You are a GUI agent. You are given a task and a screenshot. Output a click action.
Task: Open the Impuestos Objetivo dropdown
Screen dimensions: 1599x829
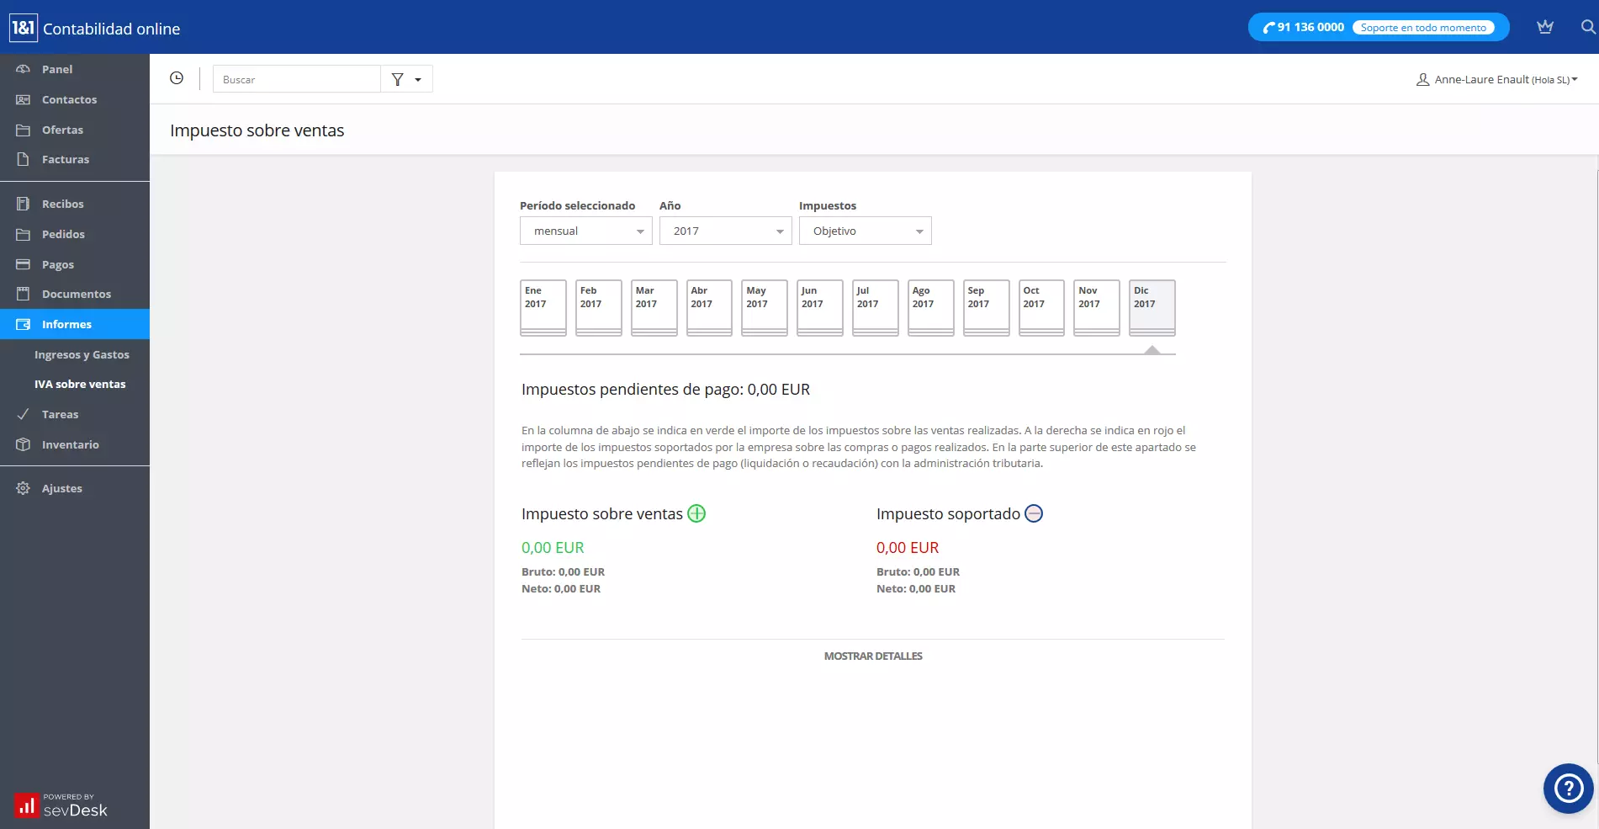(x=864, y=230)
